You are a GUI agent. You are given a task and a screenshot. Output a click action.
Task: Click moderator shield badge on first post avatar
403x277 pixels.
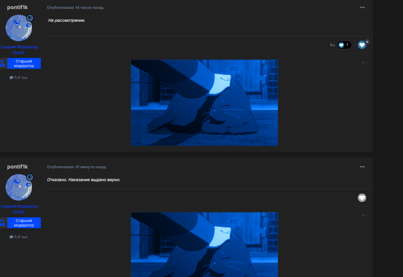30,18
